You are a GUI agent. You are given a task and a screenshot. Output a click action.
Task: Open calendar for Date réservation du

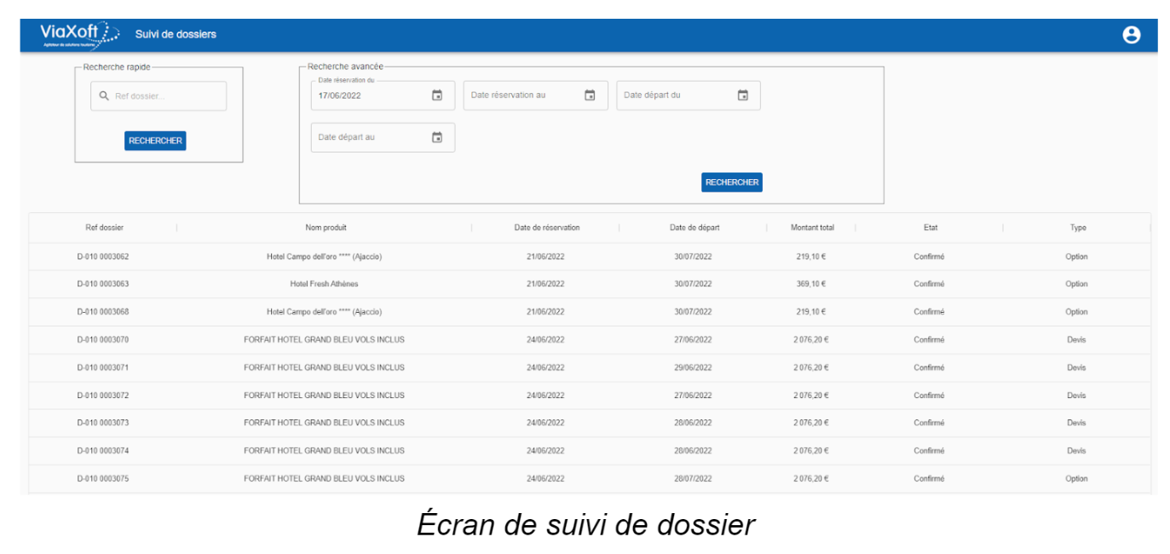point(437,95)
